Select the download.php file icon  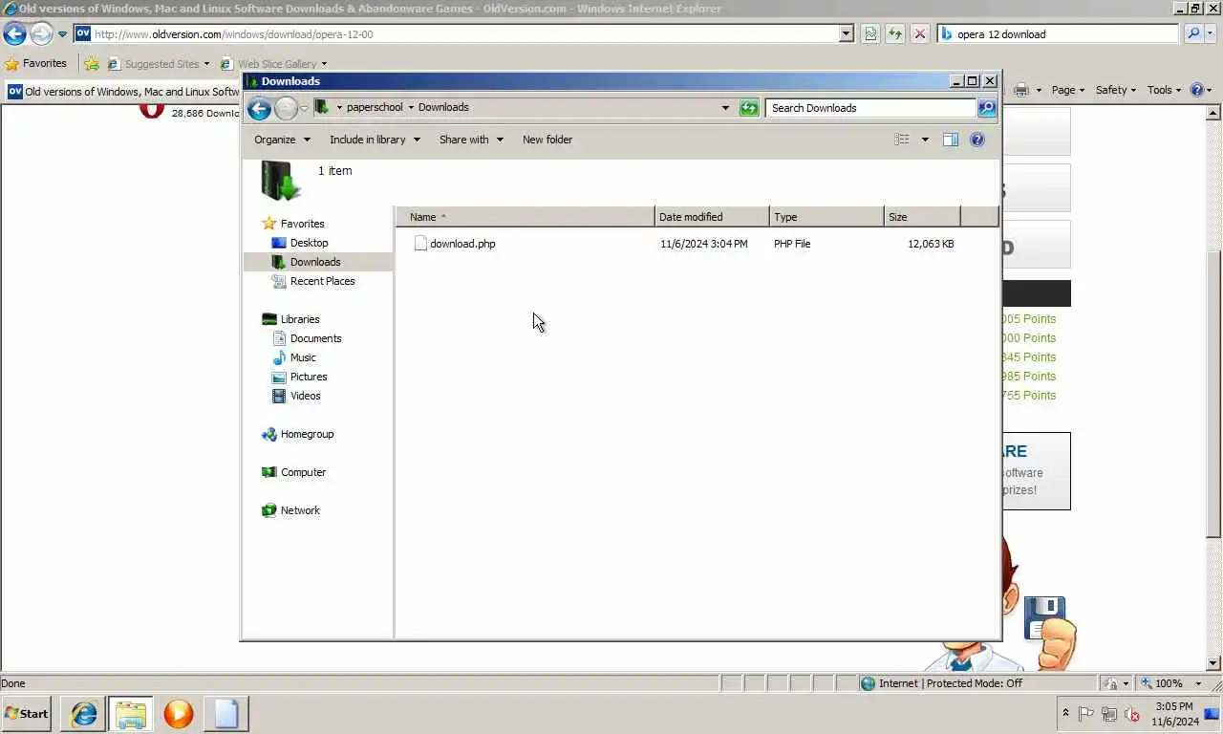coord(419,244)
